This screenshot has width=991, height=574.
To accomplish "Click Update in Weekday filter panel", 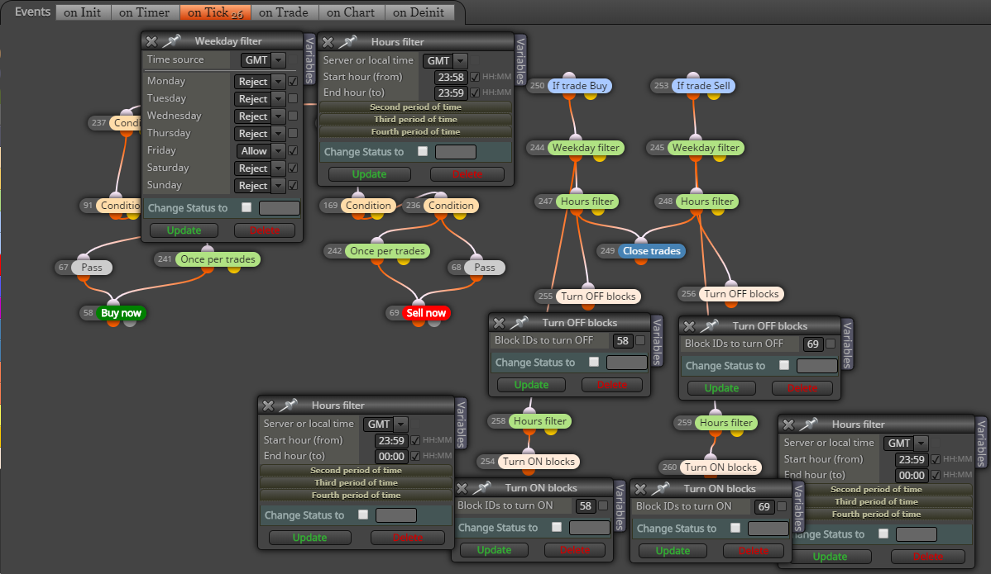I will pyautogui.click(x=184, y=230).
